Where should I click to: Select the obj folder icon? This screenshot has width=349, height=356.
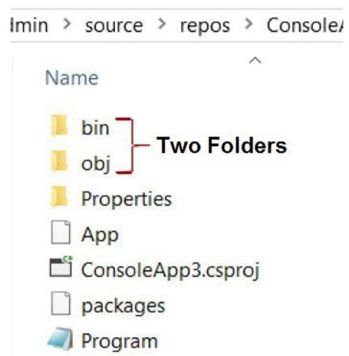(60, 161)
